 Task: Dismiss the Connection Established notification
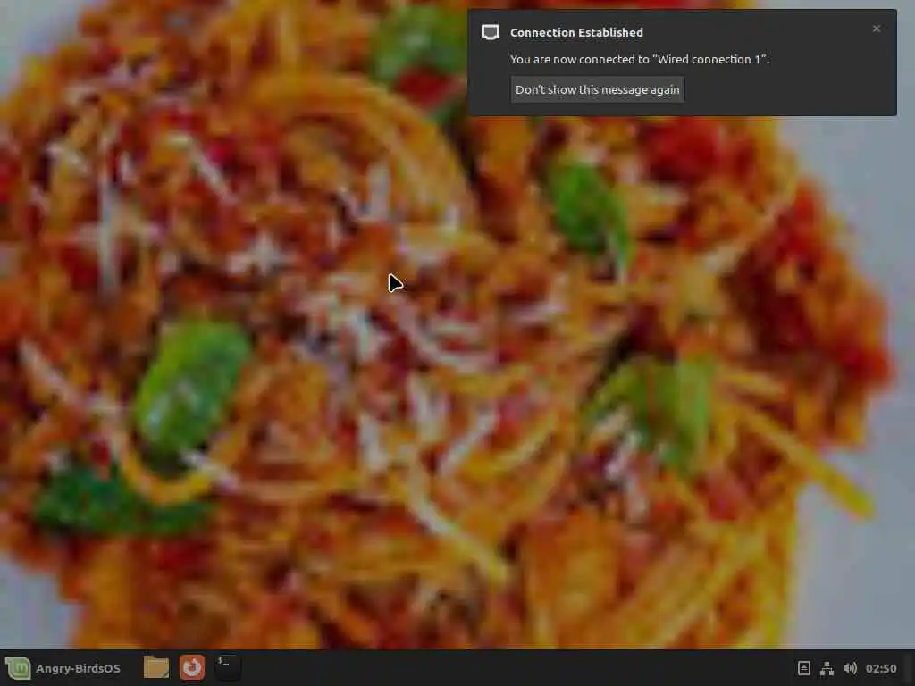876,29
